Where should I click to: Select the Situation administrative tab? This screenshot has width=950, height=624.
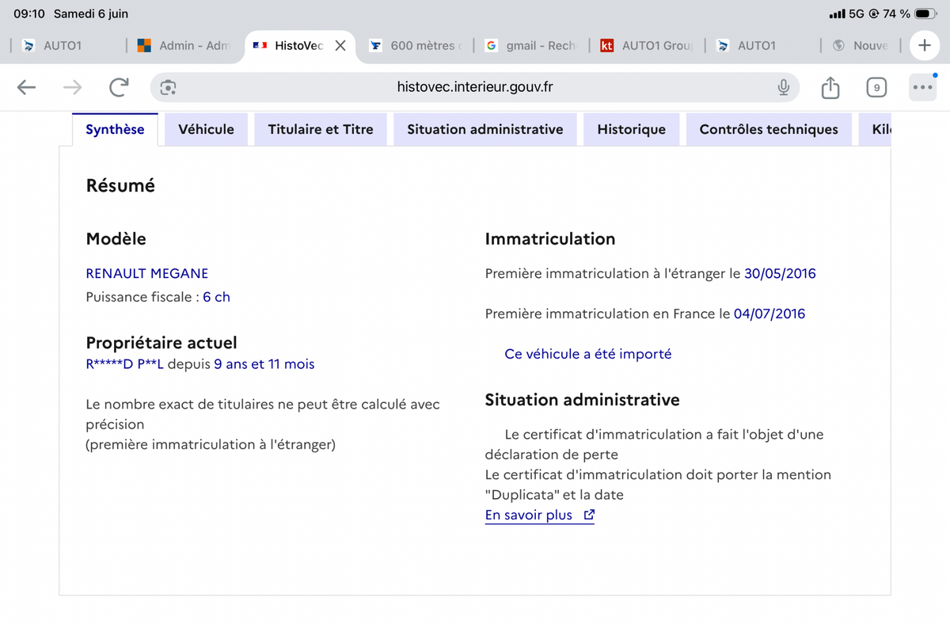pyautogui.click(x=485, y=129)
